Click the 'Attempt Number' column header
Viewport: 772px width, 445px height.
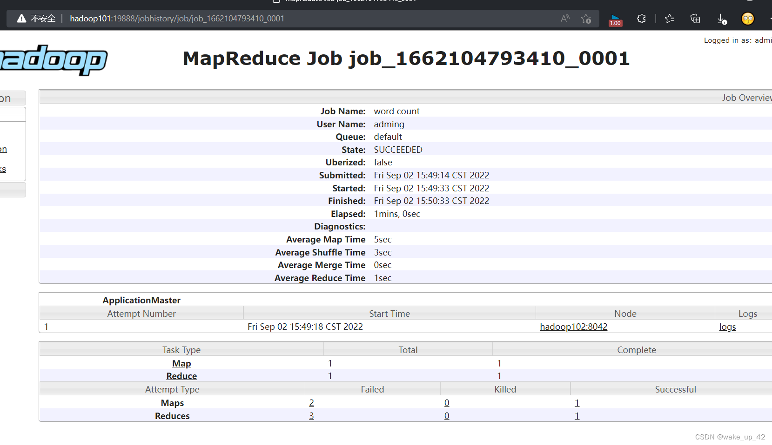(x=141, y=314)
